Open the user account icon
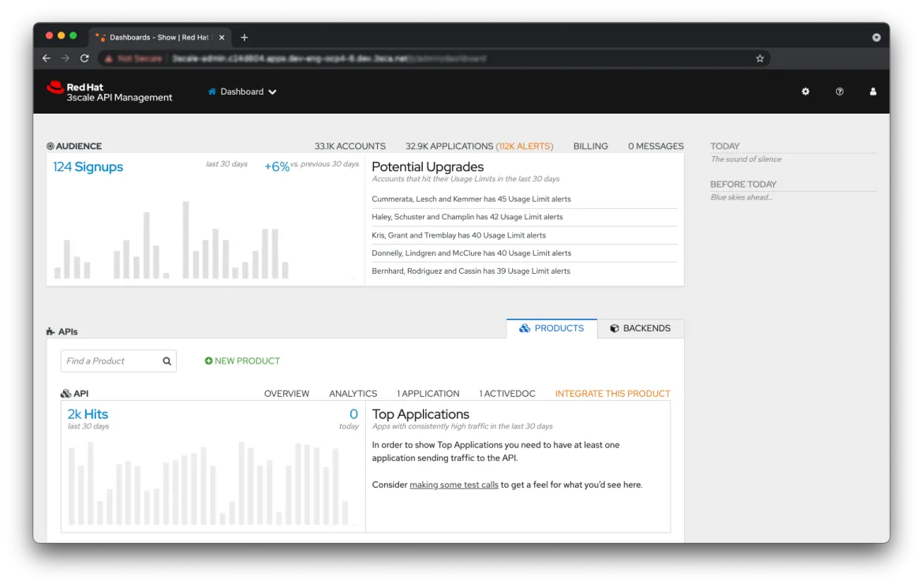Viewport: 923px width, 587px height. [873, 92]
